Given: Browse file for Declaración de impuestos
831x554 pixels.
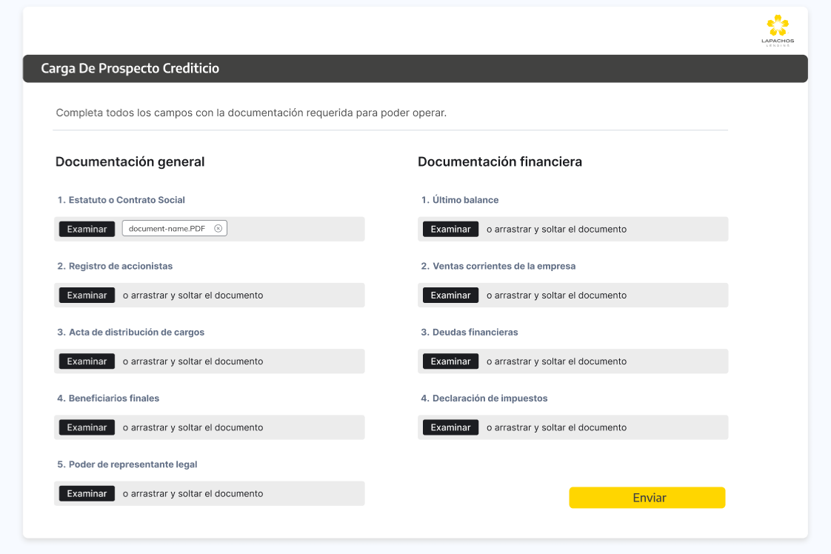Looking at the screenshot, I should (450, 427).
